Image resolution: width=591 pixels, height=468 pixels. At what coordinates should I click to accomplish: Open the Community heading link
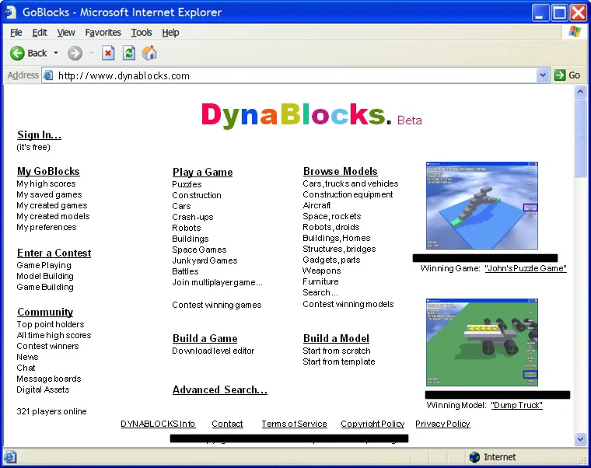coord(45,312)
